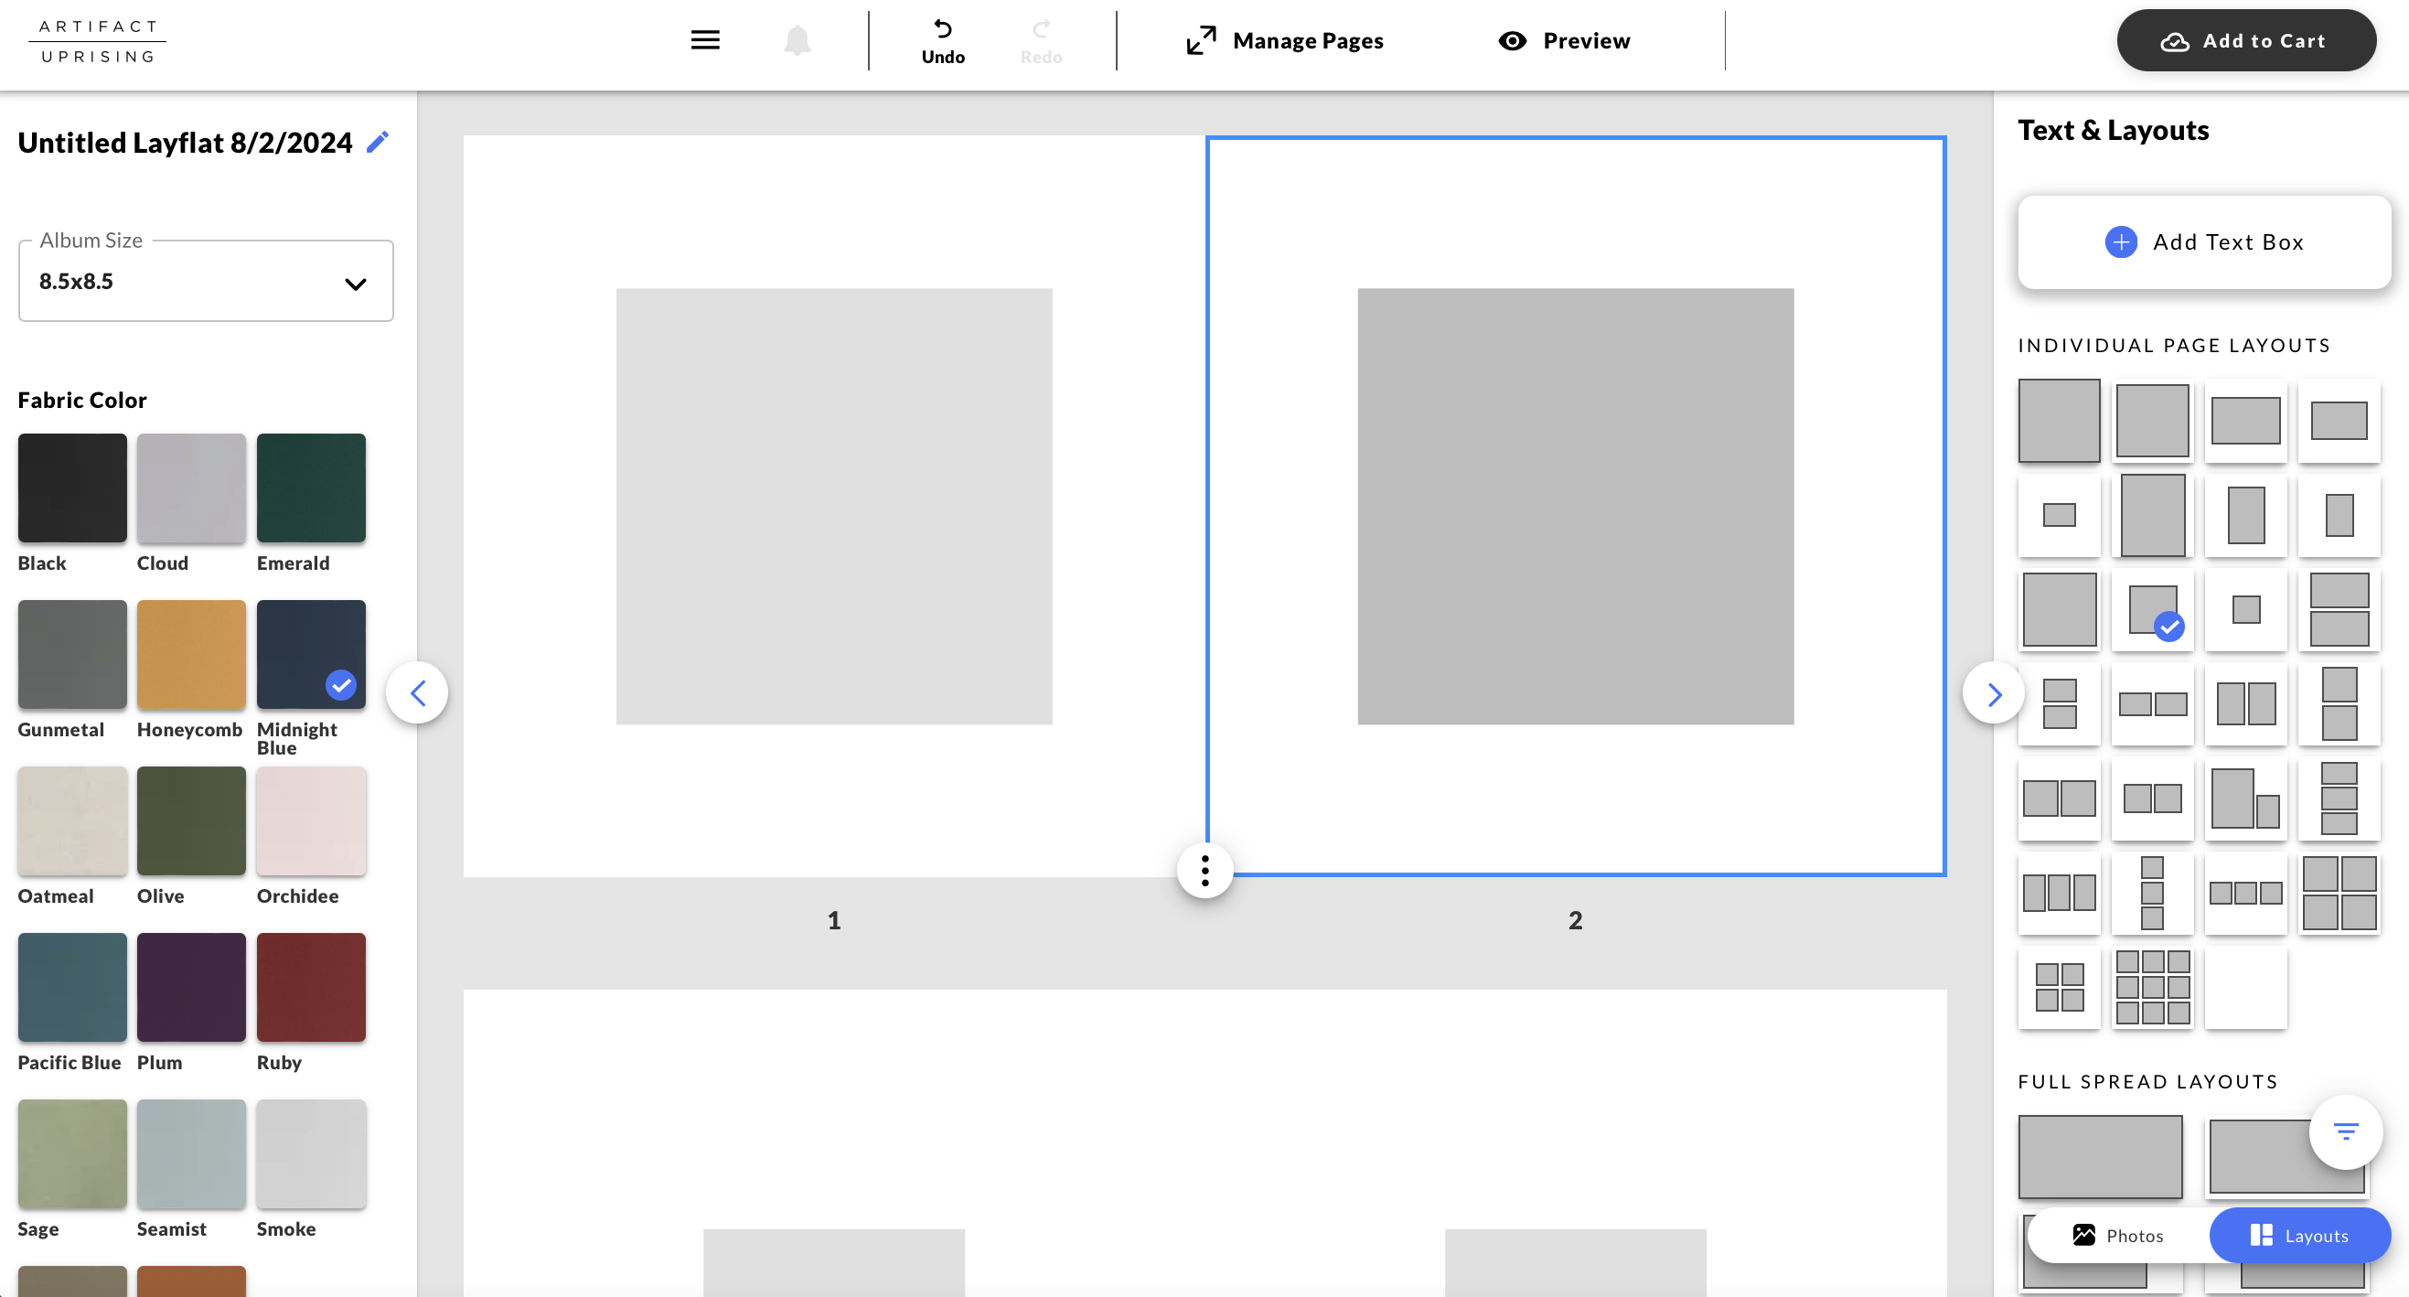This screenshot has height=1297, width=2409.
Task: Apply three small horizontal photos layout
Action: (2245, 893)
